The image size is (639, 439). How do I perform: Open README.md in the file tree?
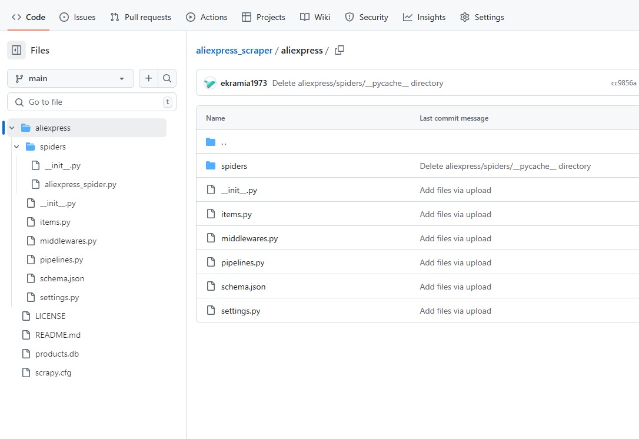[58, 335]
